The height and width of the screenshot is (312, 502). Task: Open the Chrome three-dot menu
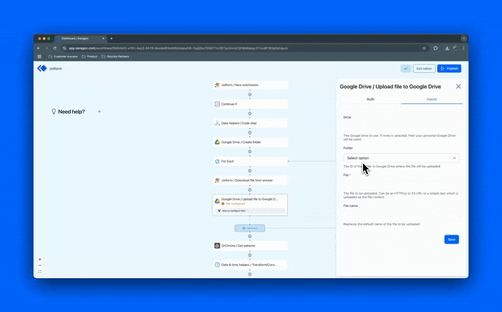click(463, 48)
